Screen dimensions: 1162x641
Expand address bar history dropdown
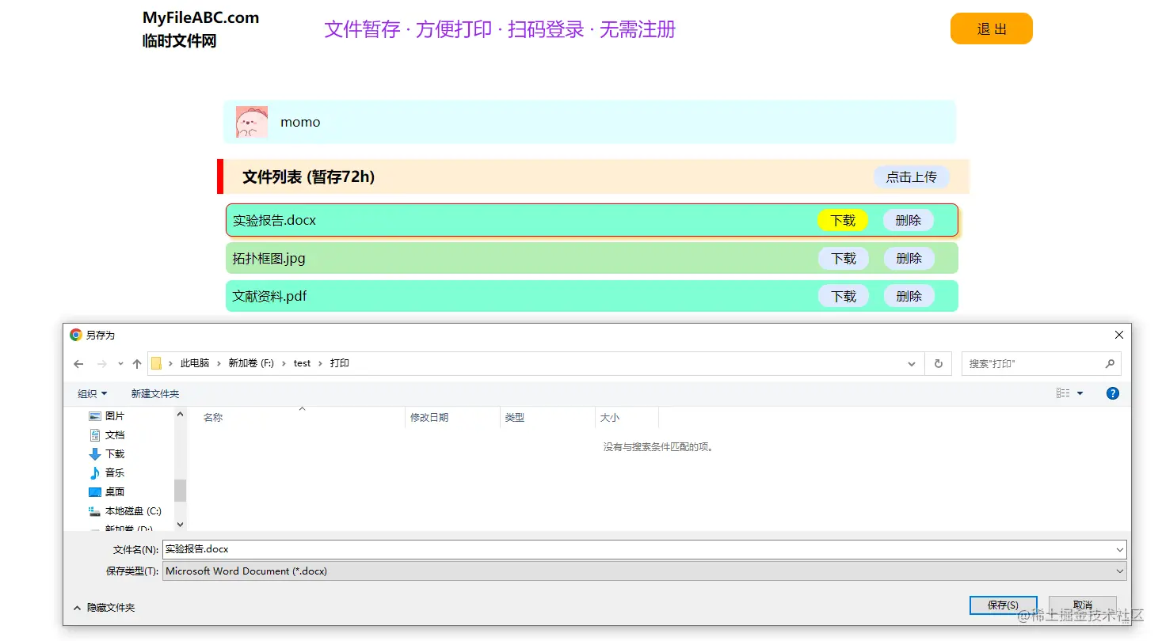912,364
